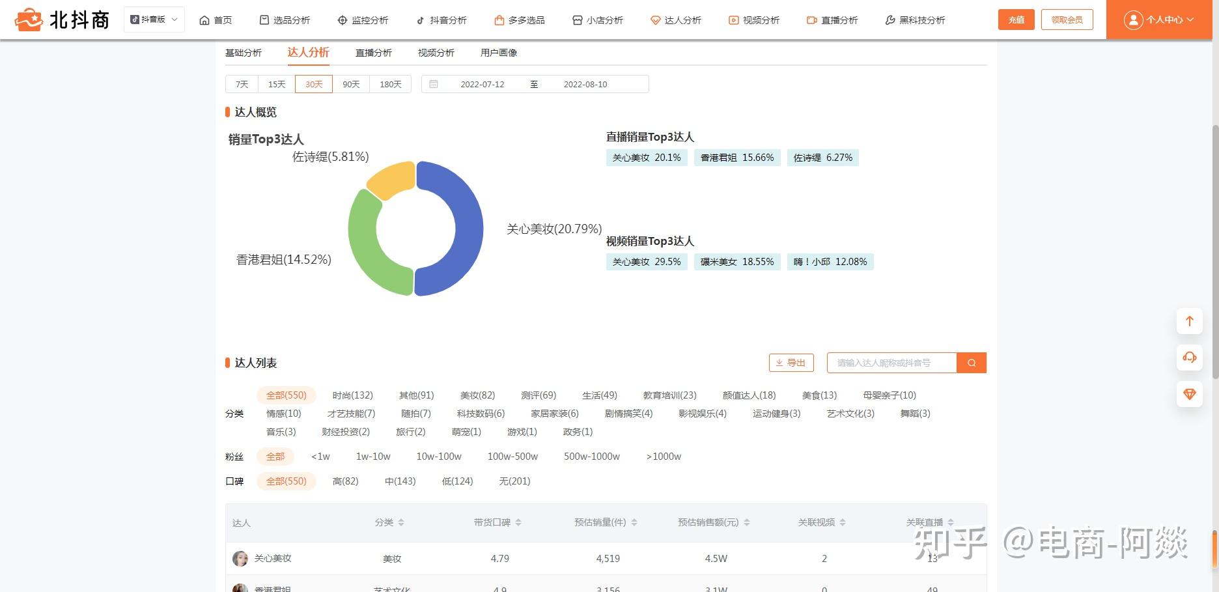
Task: Switch to 直播分析 sub-tab
Action: [x=374, y=53]
